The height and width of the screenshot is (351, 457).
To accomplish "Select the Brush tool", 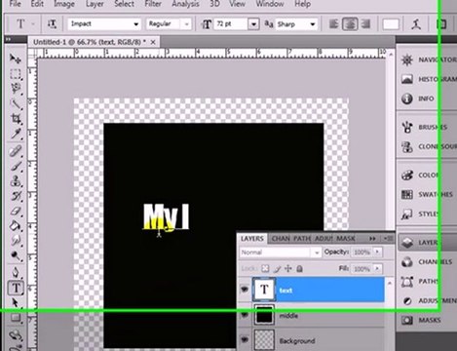I will point(15,166).
